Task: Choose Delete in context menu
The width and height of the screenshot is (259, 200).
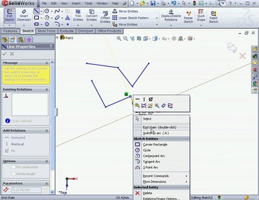Action: (162, 193)
